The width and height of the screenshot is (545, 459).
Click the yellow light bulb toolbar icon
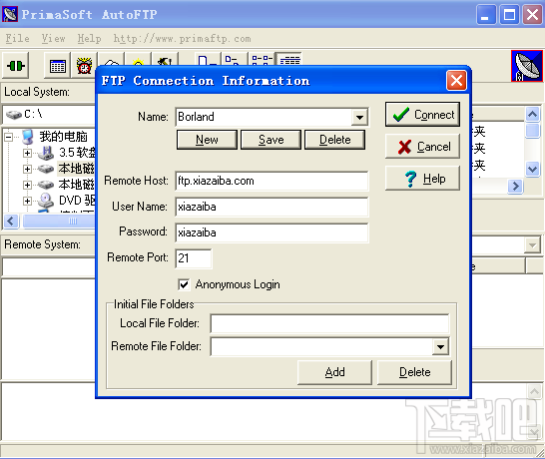coord(138,60)
